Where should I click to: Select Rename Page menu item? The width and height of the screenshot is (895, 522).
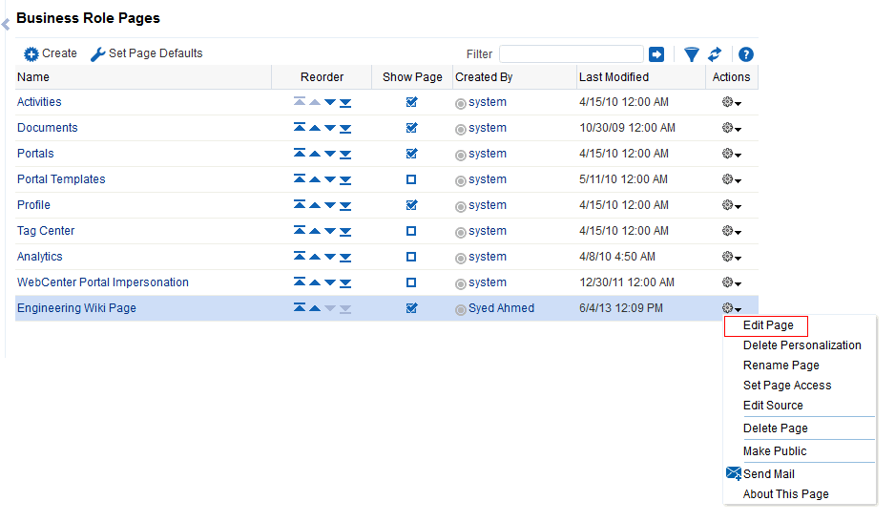click(x=781, y=365)
